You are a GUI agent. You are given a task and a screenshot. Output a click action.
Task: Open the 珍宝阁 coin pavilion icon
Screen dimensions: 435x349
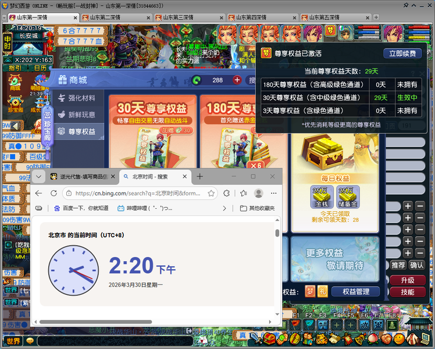point(15,104)
